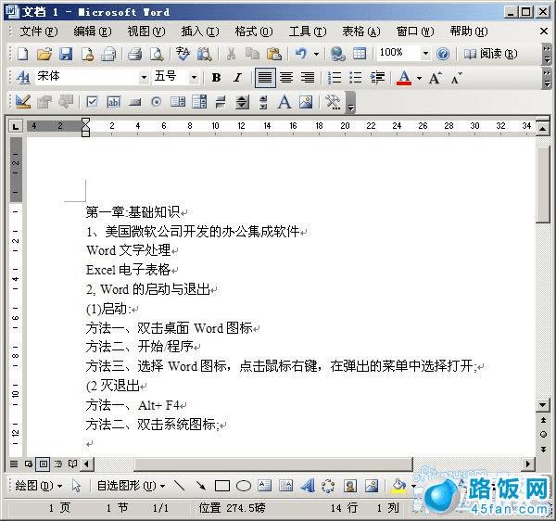Open the zoom percentage dropdown at 100%
This screenshot has height=521, width=556.
(425, 54)
